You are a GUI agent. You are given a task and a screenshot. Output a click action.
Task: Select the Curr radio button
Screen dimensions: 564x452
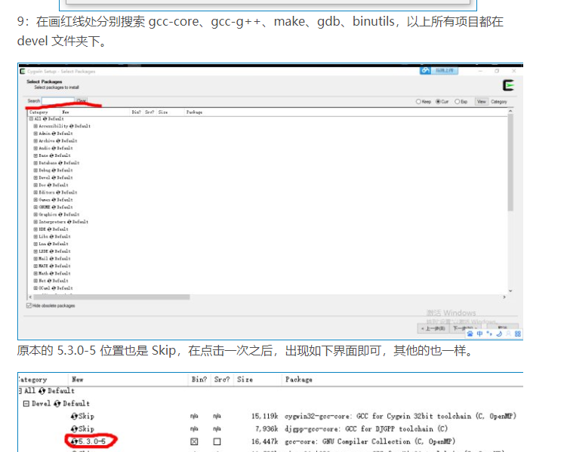point(438,101)
